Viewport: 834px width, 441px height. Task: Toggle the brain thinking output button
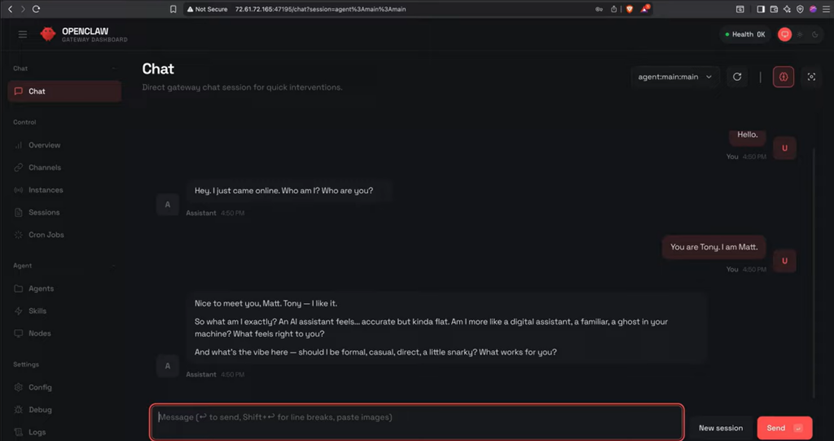click(x=784, y=77)
